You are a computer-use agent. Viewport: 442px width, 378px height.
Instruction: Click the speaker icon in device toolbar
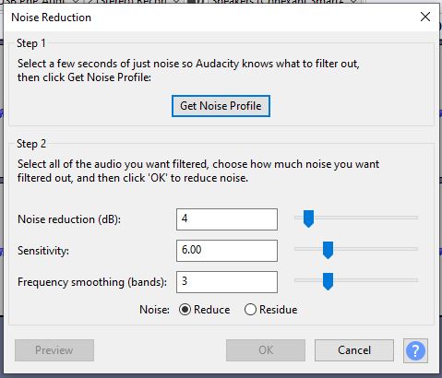(x=193, y=2)
